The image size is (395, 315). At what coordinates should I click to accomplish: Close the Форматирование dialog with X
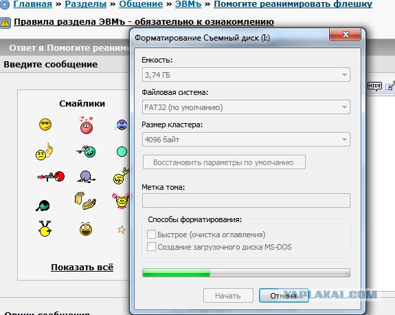345,34
